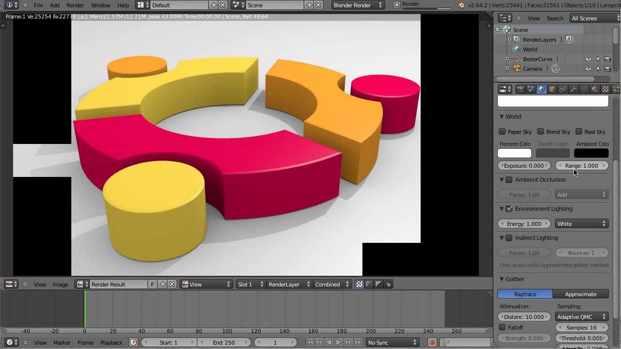This screenshot has height=349, width=621.
Task: Open the Scene properties tab icon
Action: (531, 89)
